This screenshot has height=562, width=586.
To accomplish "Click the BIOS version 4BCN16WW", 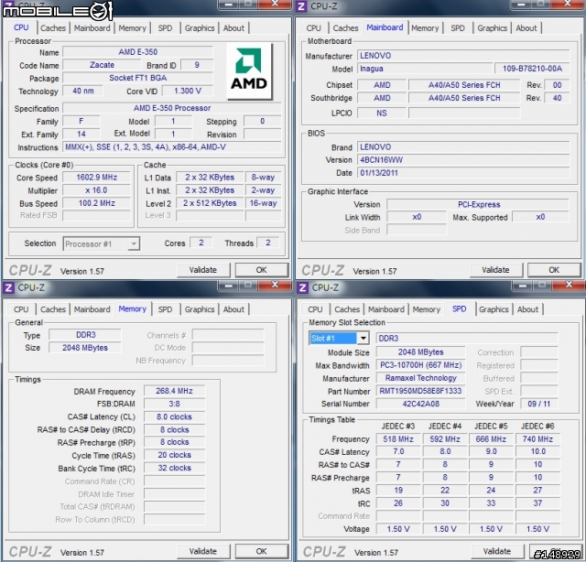I will pos(463,160).
